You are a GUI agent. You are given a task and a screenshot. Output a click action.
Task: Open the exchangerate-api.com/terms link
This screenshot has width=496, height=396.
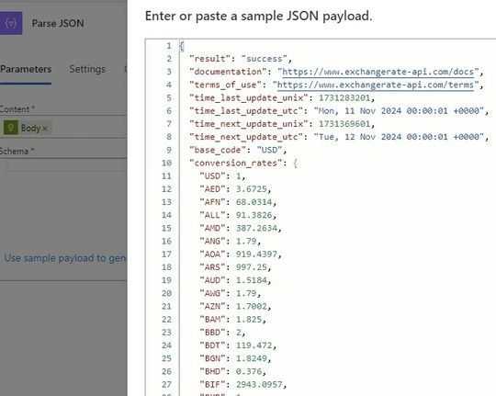point(376,85)
